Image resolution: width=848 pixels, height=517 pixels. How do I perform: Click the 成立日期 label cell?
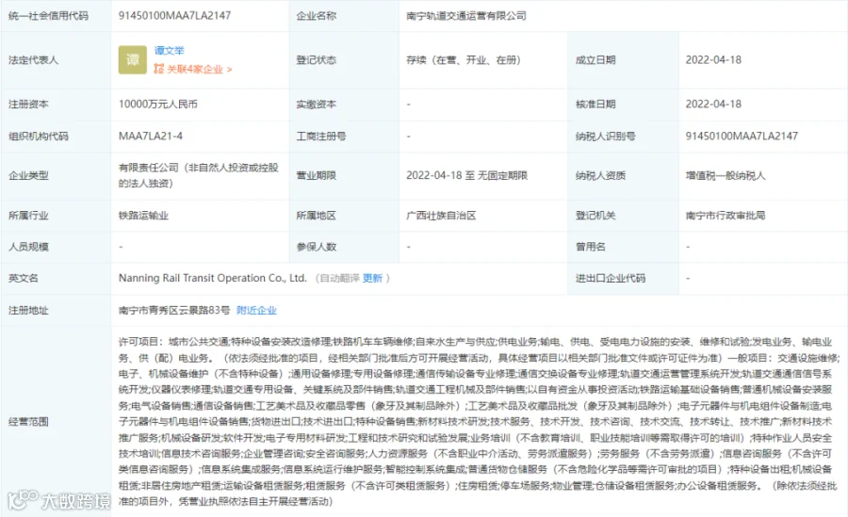pos(624,60)
